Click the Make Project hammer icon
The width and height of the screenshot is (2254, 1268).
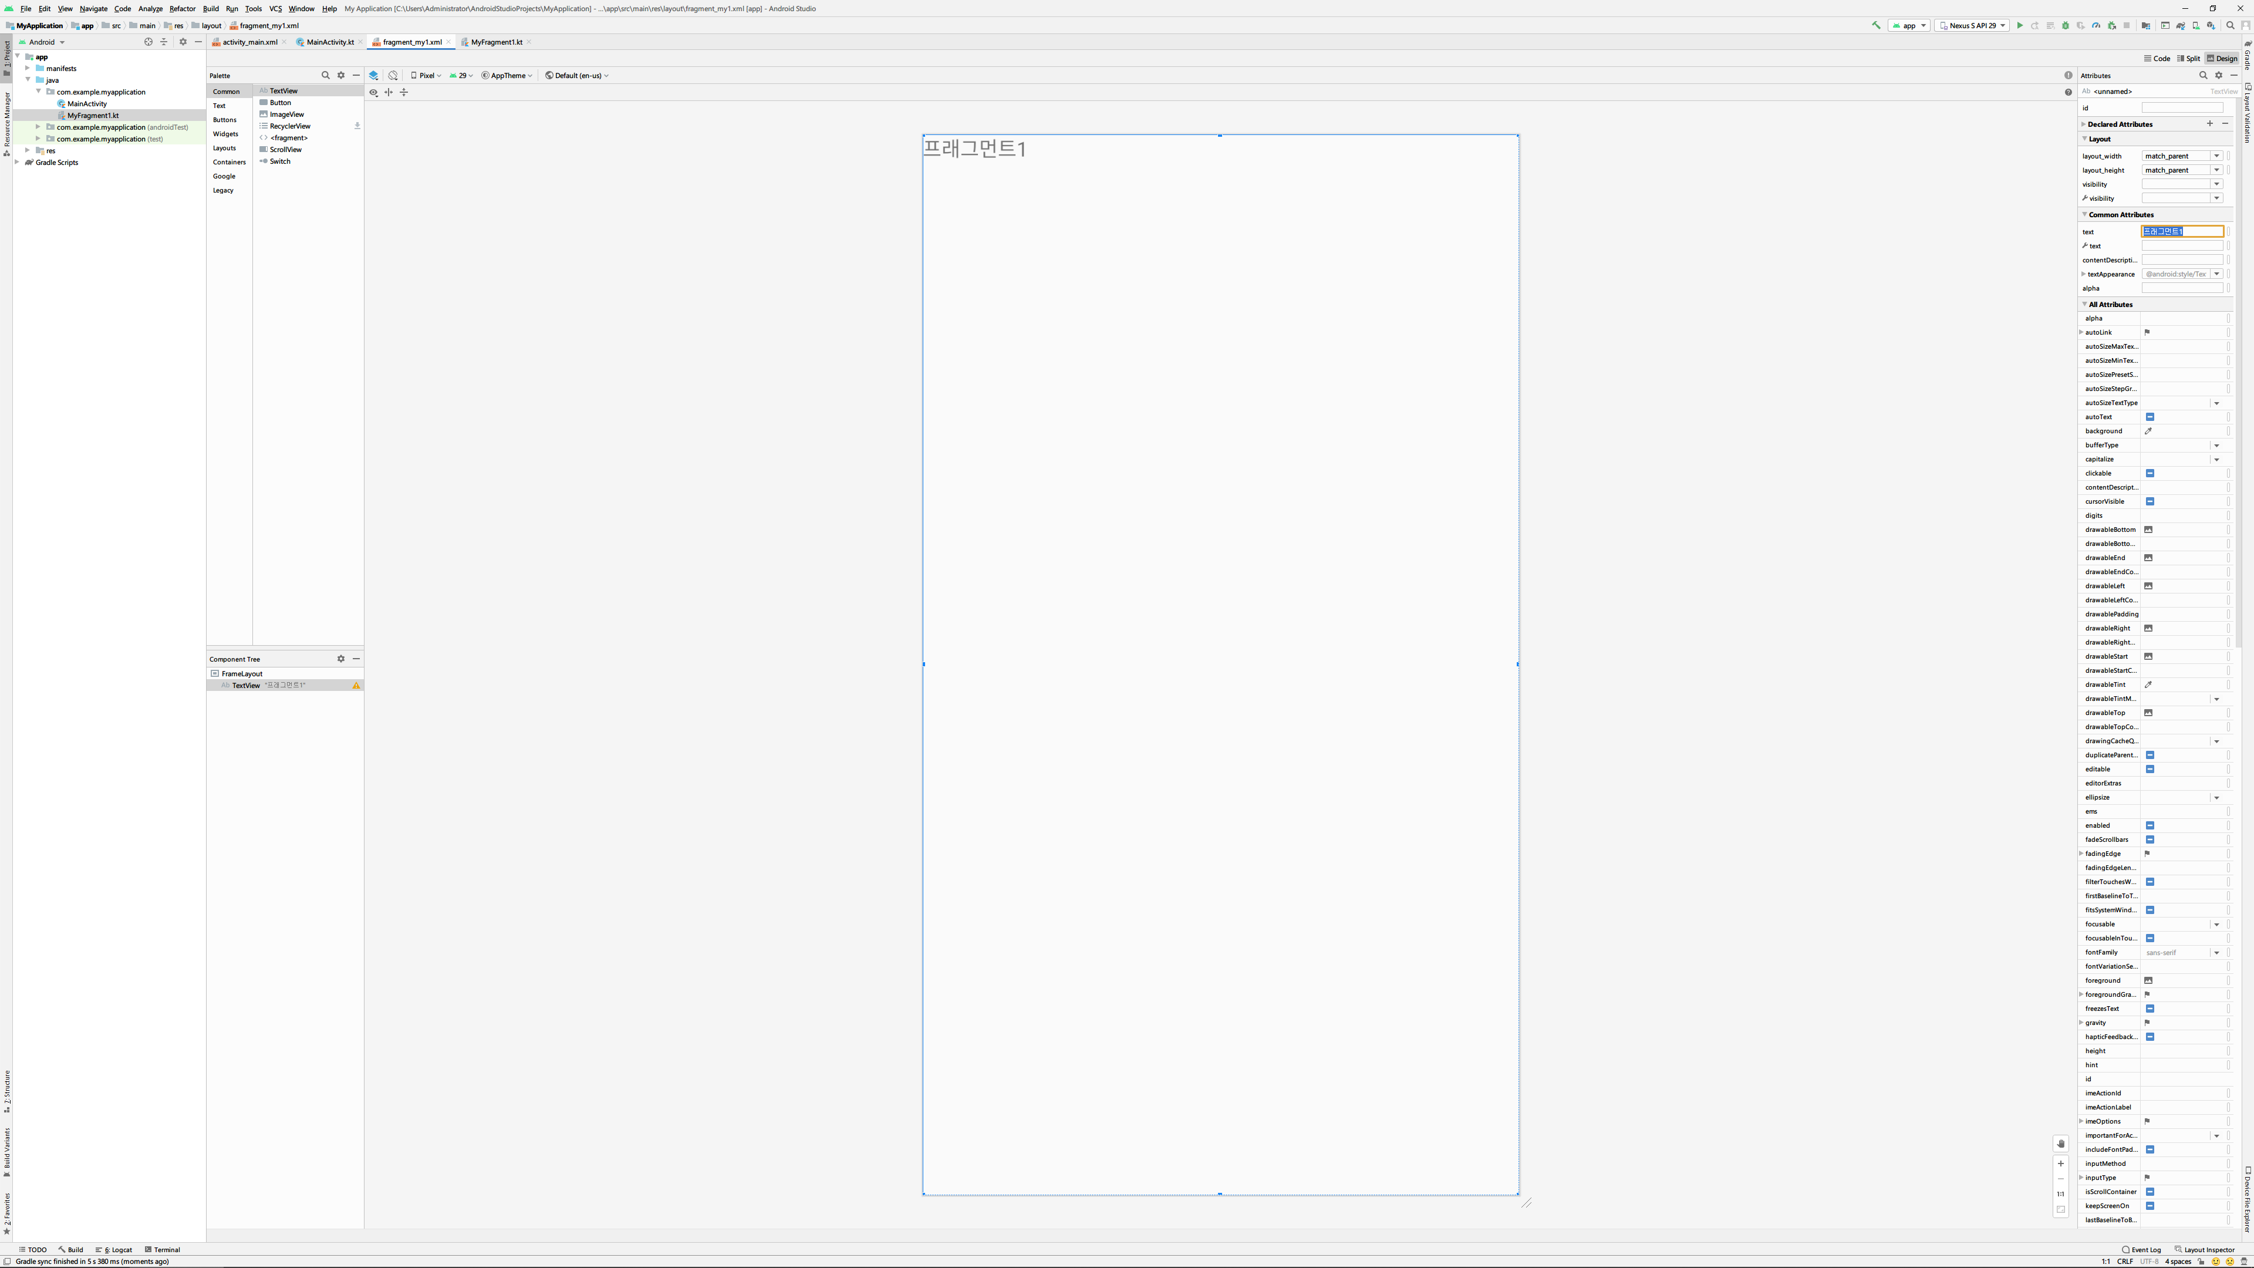[x=1876, y=25]
